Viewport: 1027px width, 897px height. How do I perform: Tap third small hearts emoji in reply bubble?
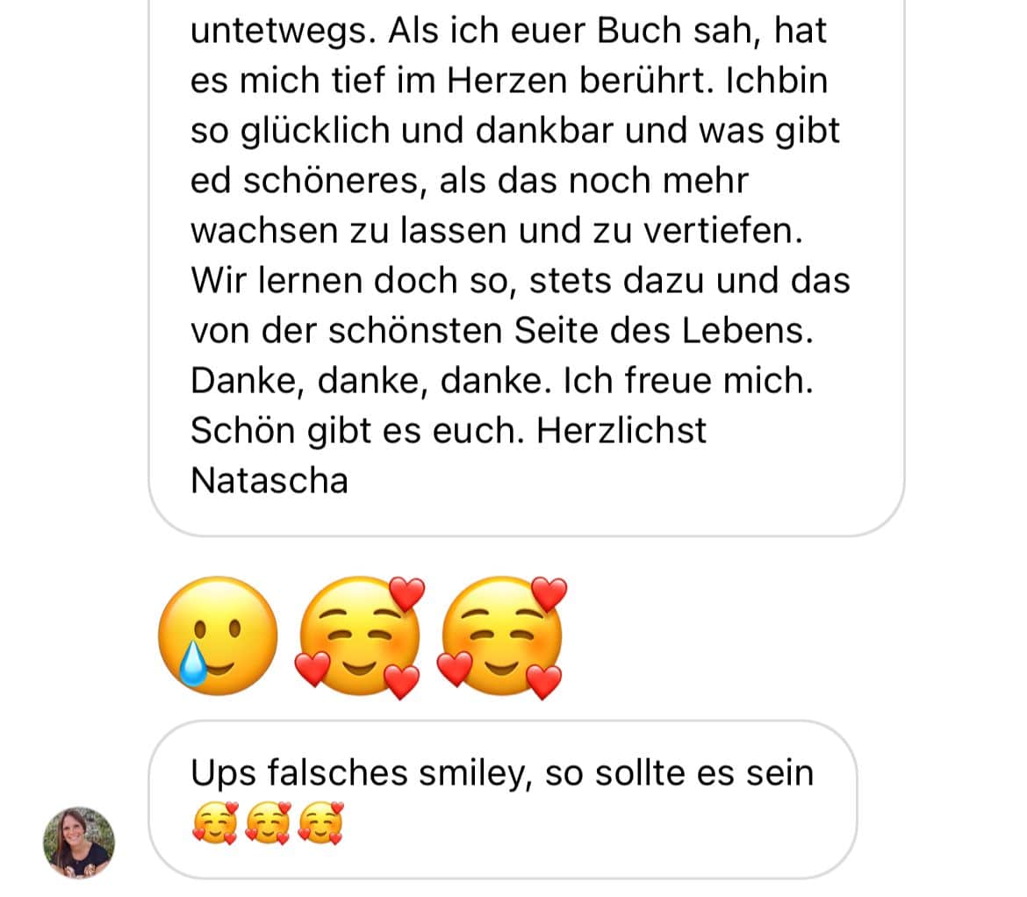point(320,823)
